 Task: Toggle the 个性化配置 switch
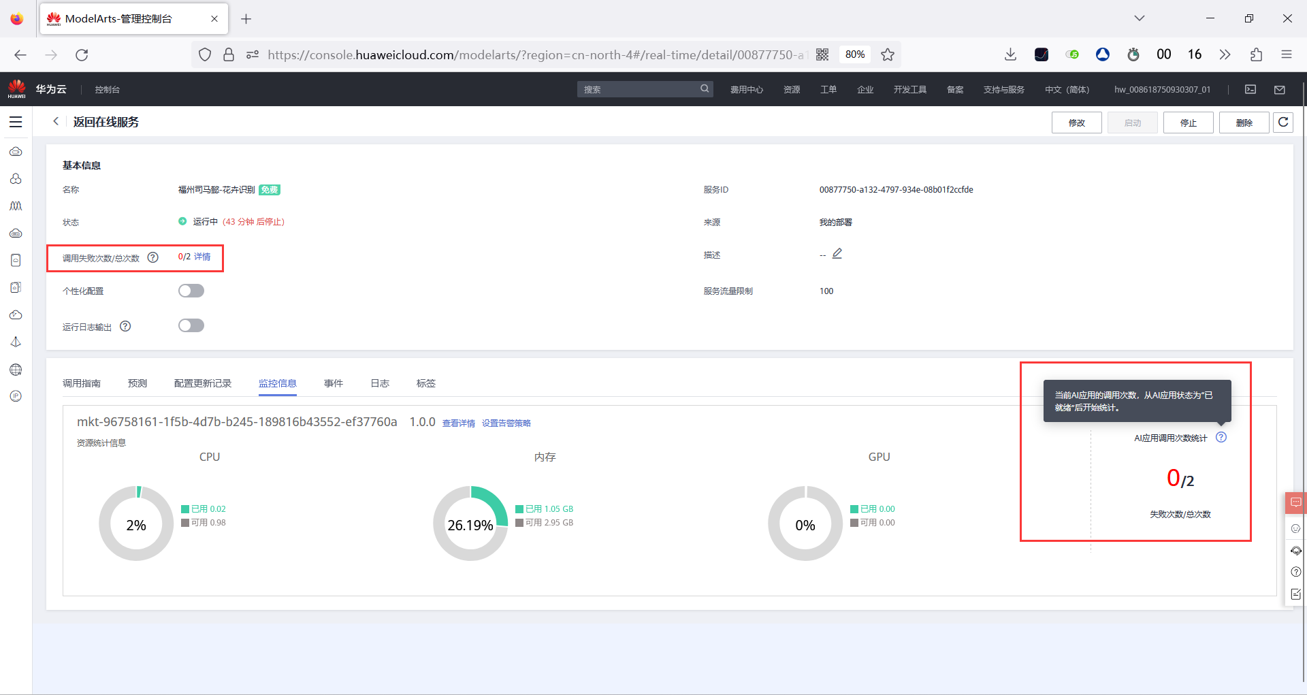(x=191, y=291)
